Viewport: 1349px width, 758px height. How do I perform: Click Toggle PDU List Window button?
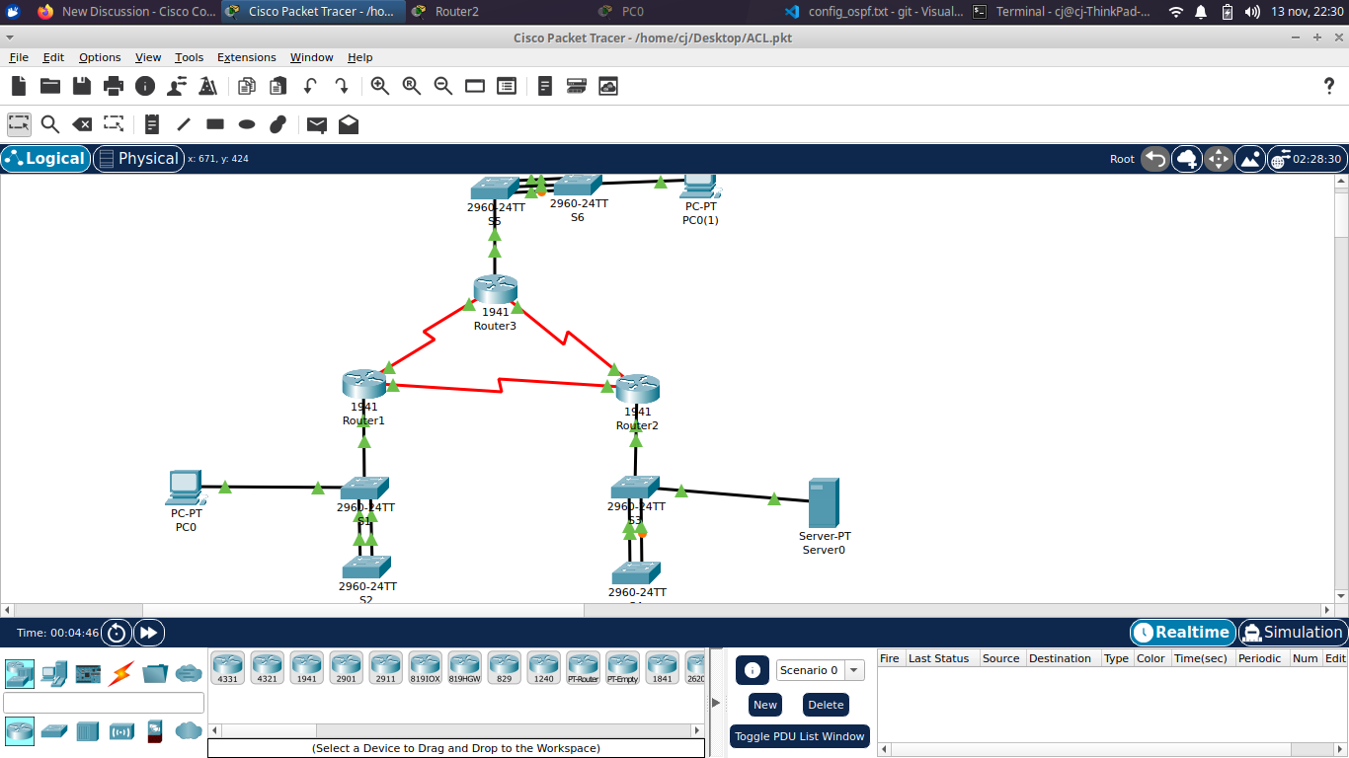click(x=799, y=736)
